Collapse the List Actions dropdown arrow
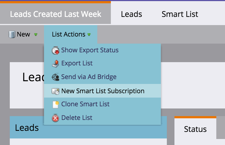The height and width of the screenshot is (145, 225). point(89,35)
